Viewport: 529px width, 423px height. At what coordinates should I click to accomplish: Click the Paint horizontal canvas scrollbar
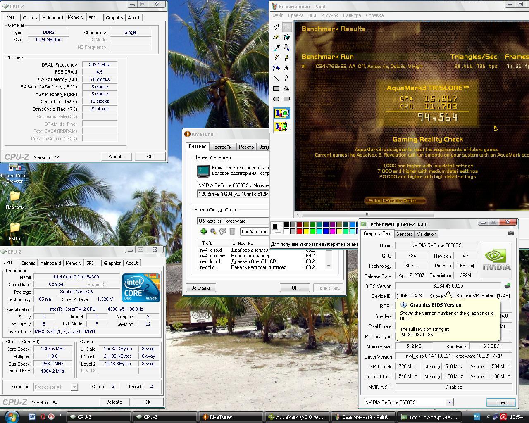(367, 214)
